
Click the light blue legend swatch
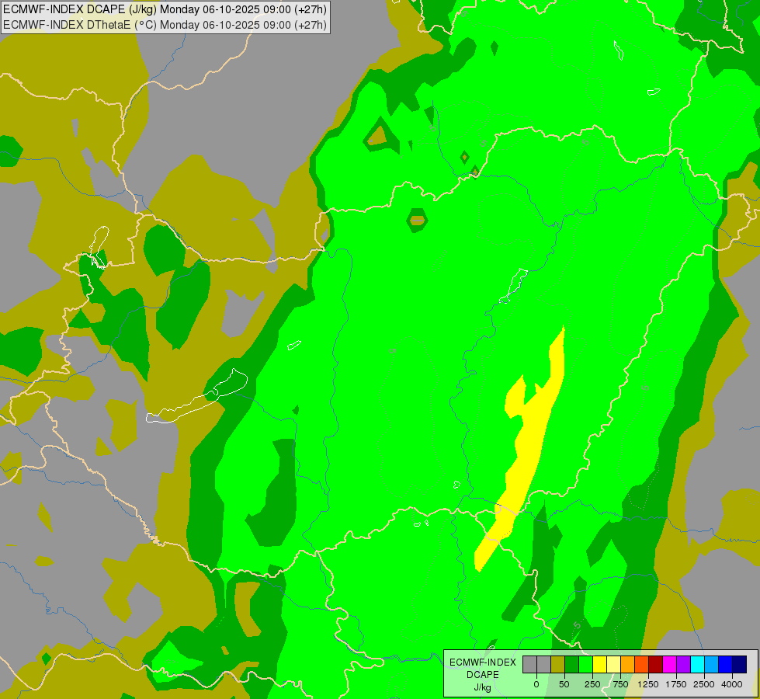click(x=712, y=665)
